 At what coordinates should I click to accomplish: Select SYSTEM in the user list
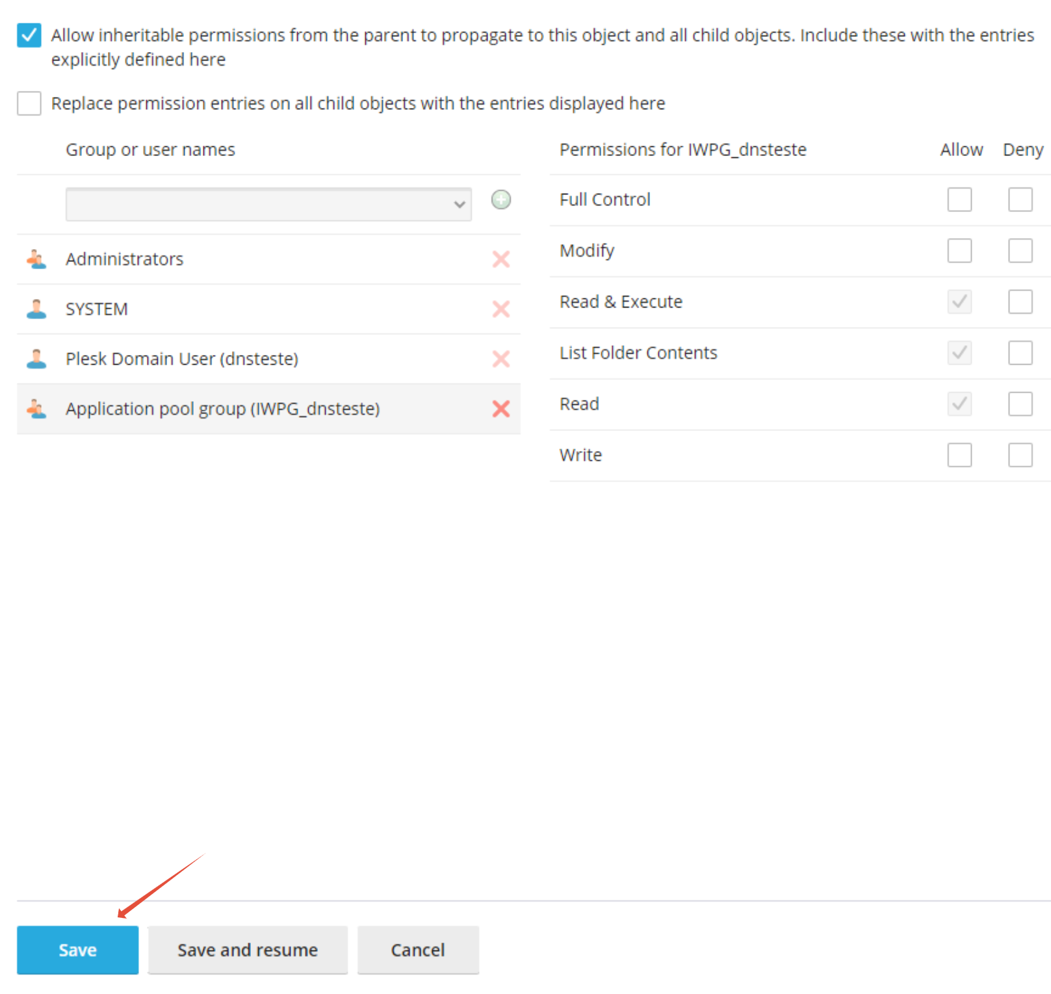pos(268,309)
